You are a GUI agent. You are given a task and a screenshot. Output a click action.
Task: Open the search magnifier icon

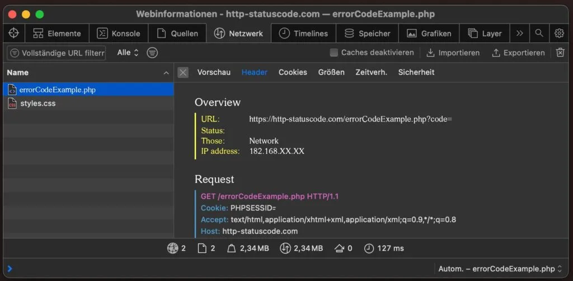click(539, 33)
